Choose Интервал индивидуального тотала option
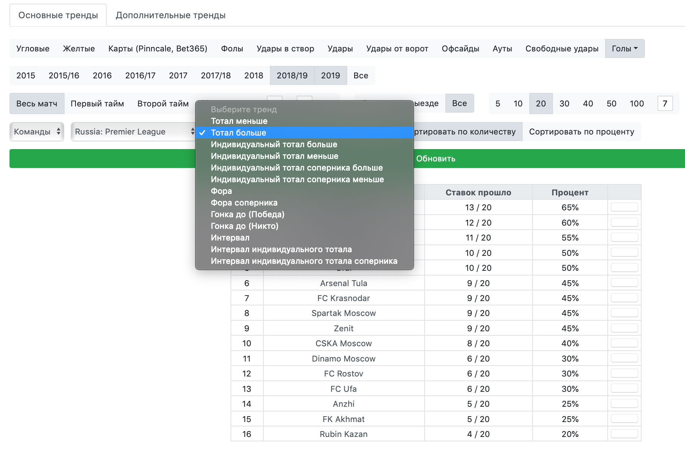Screen dimensions: 685x449 click(x=305, y=249)
